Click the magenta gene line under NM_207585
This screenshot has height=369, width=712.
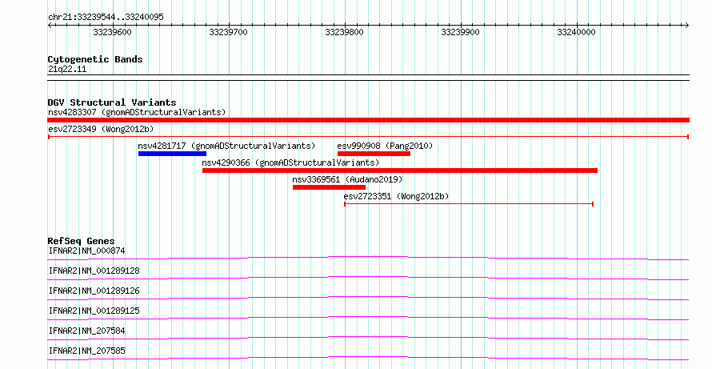pyautogui.click(x=368, y=358)
